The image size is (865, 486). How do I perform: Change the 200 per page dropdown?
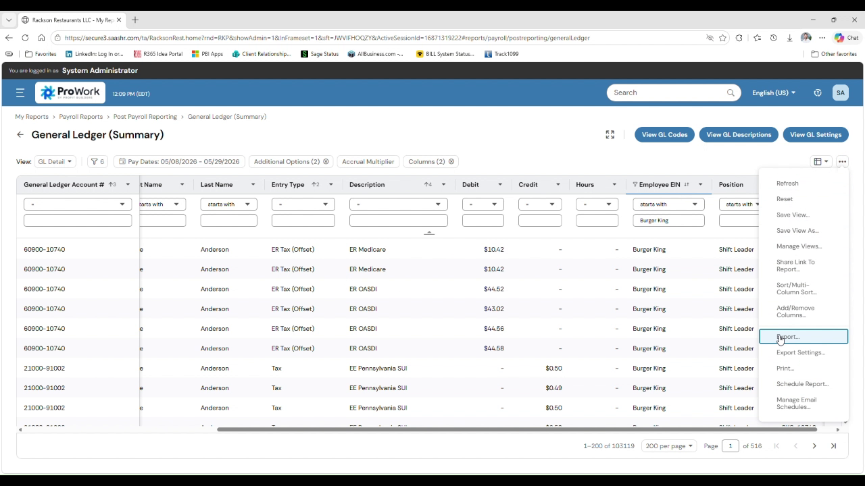669,446
